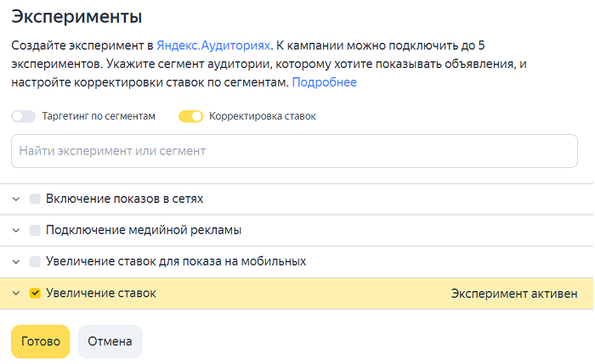Viewport: 595px width, 364px height.
Task: Select the Включение показов в сетях experiment label
Action: 124,199
